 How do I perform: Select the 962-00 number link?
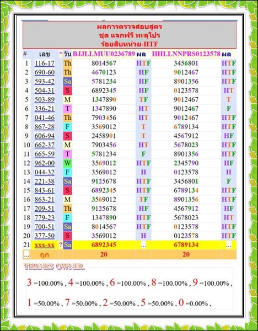(x=45, y=163)
